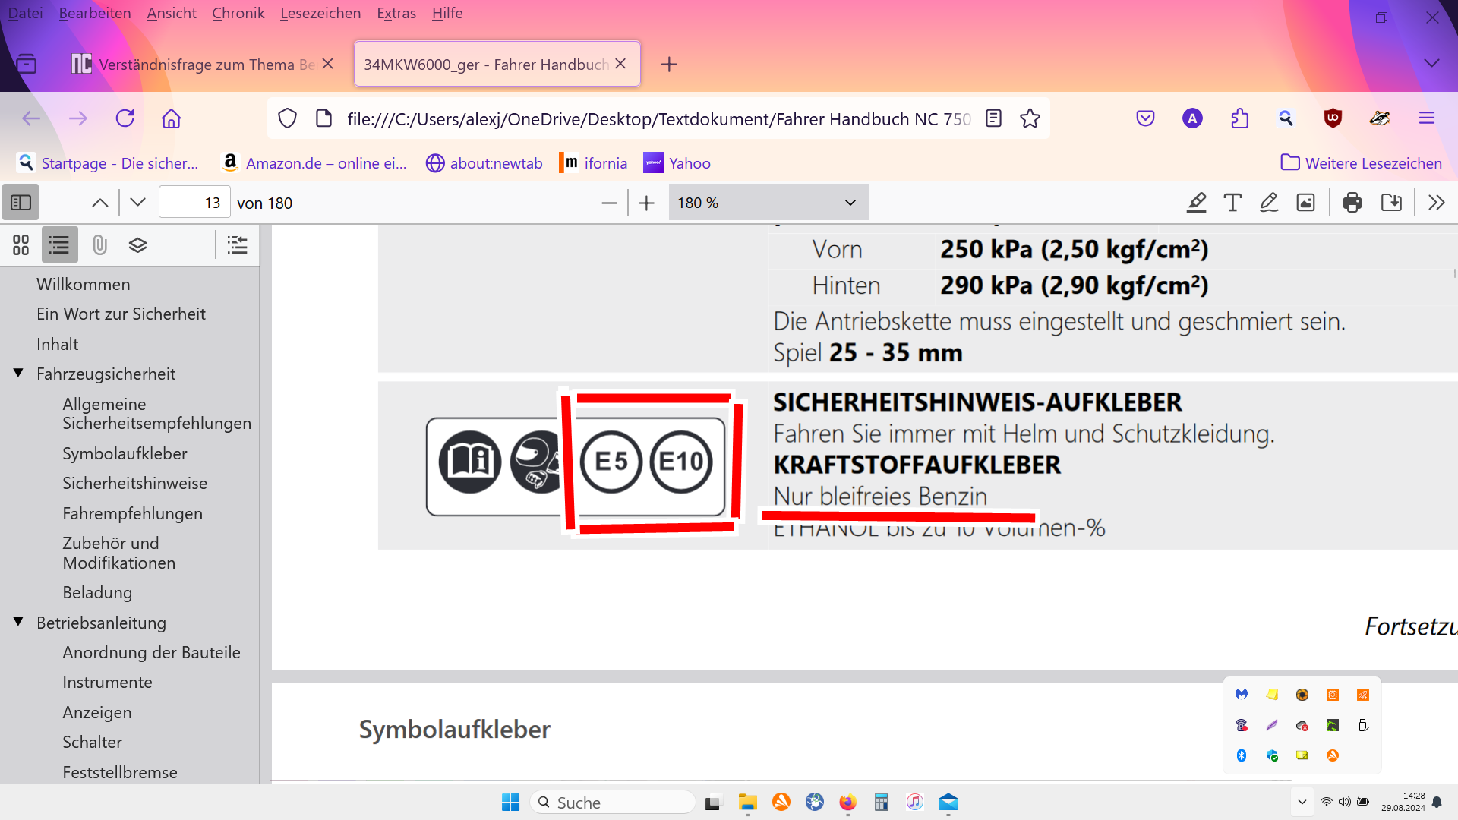This screenshot has width=1458, height=820.
Task: Select the add text annotation tool
Action: pos(1232,203)
